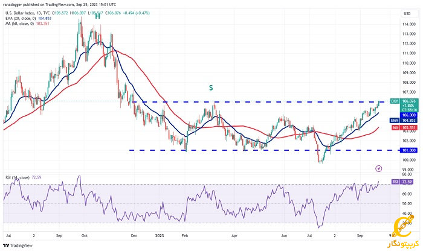
Task: Click the purple RSI value axis tag
Action: point(402,182)
